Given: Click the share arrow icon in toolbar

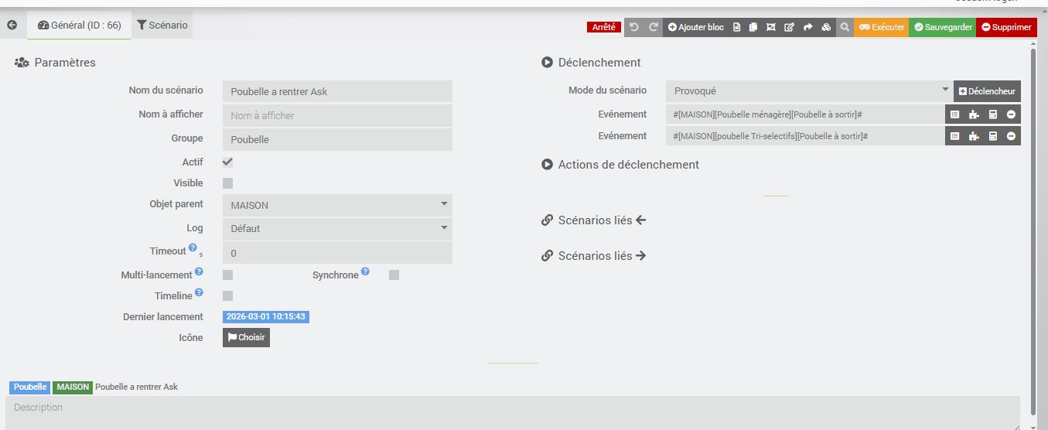Looking at the screenshot, I should (x=807, y=27).
